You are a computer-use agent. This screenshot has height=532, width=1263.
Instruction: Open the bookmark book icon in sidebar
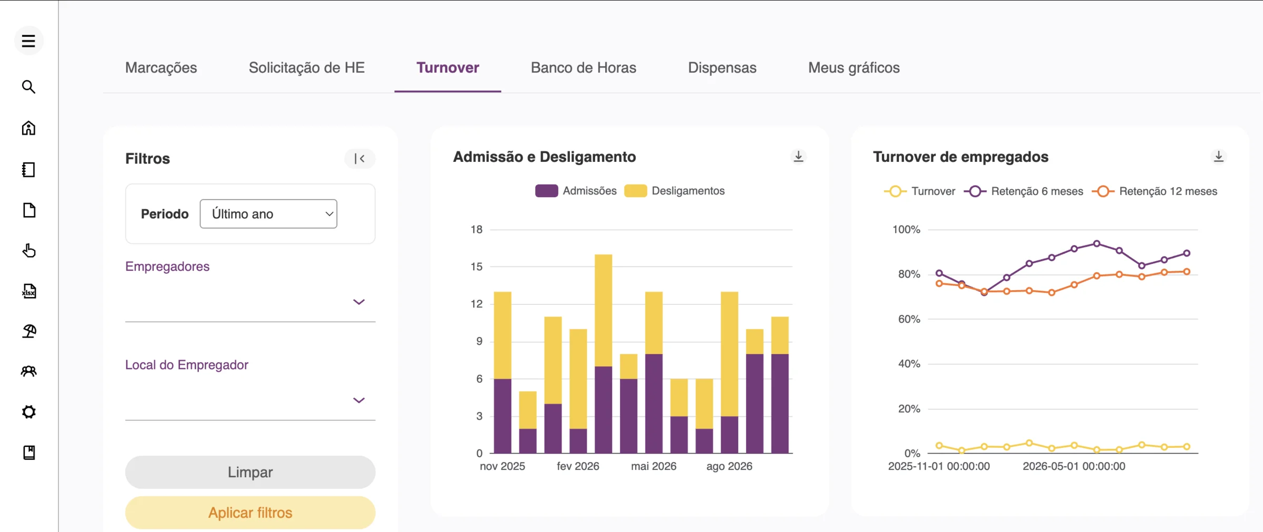[x=29, y=453]
